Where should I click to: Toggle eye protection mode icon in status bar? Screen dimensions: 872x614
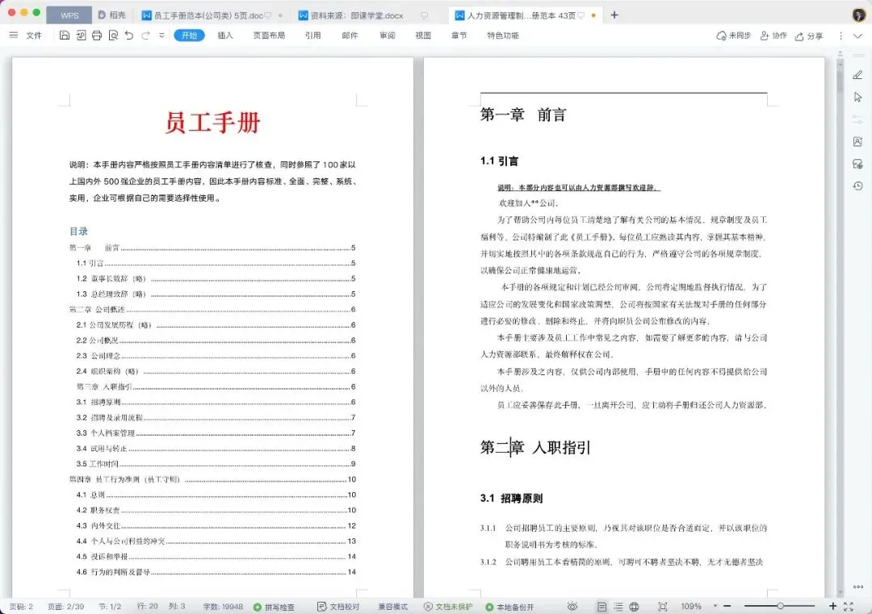572,606
